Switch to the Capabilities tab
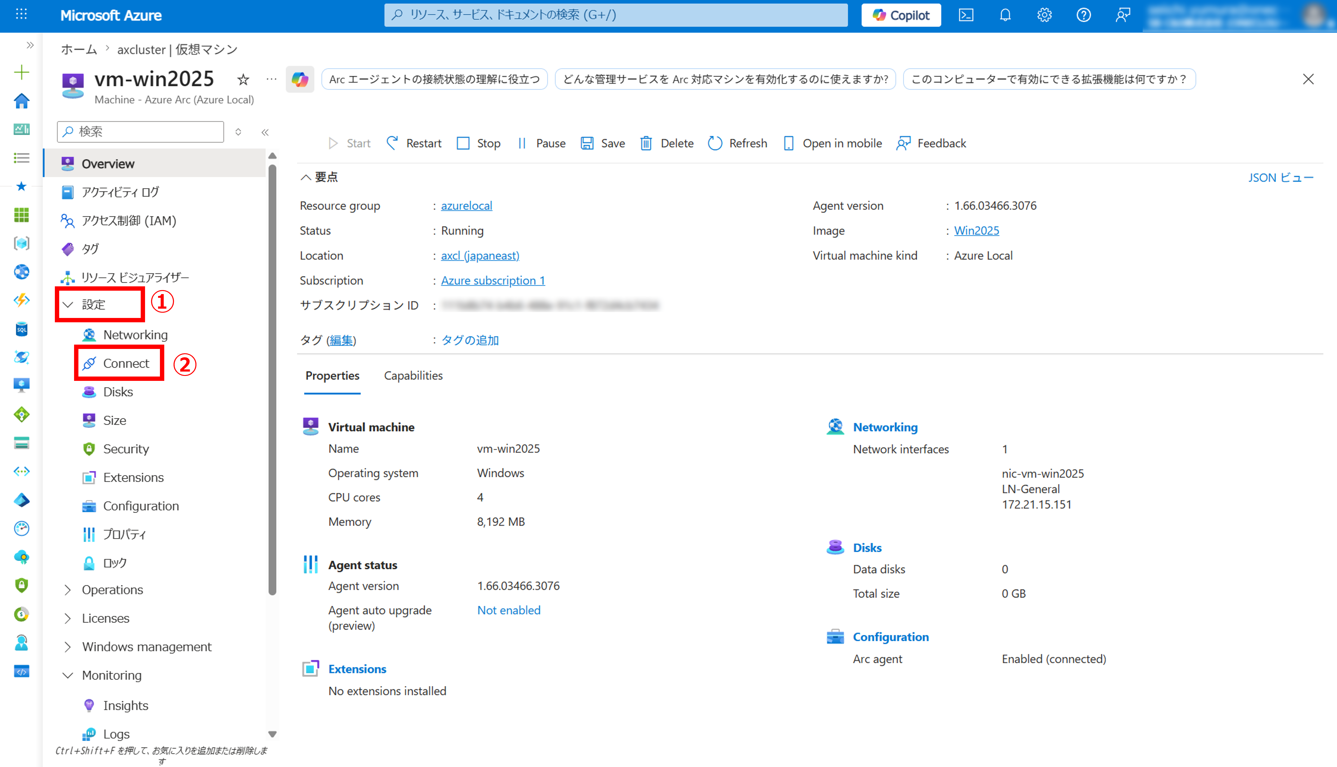Screen dimensions: 1337x767 413,376
